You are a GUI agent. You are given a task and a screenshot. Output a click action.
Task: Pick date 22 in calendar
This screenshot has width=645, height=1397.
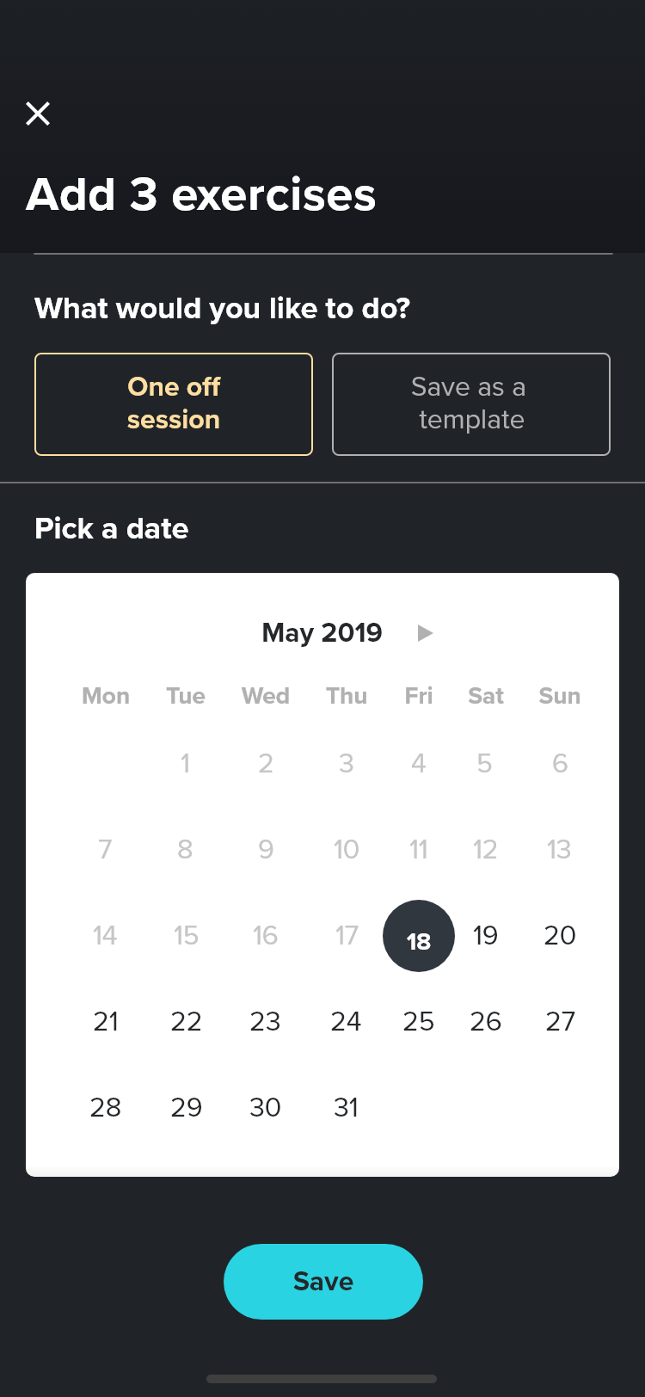pyautogui.click(x=186, y=1022)
